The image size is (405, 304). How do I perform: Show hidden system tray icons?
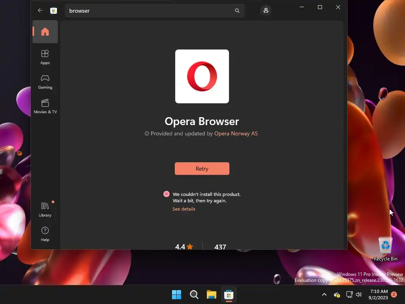click(324, 294)
